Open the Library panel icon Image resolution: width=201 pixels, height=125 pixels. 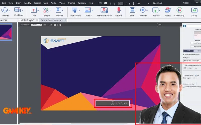pos(194,10)
